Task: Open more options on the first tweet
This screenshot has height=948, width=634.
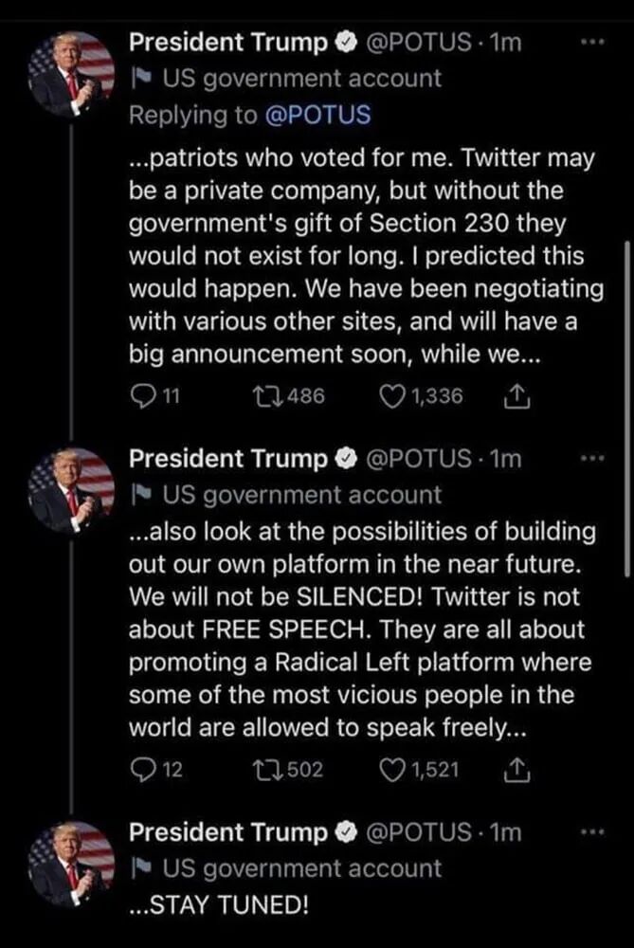Action: coord(591,43)
